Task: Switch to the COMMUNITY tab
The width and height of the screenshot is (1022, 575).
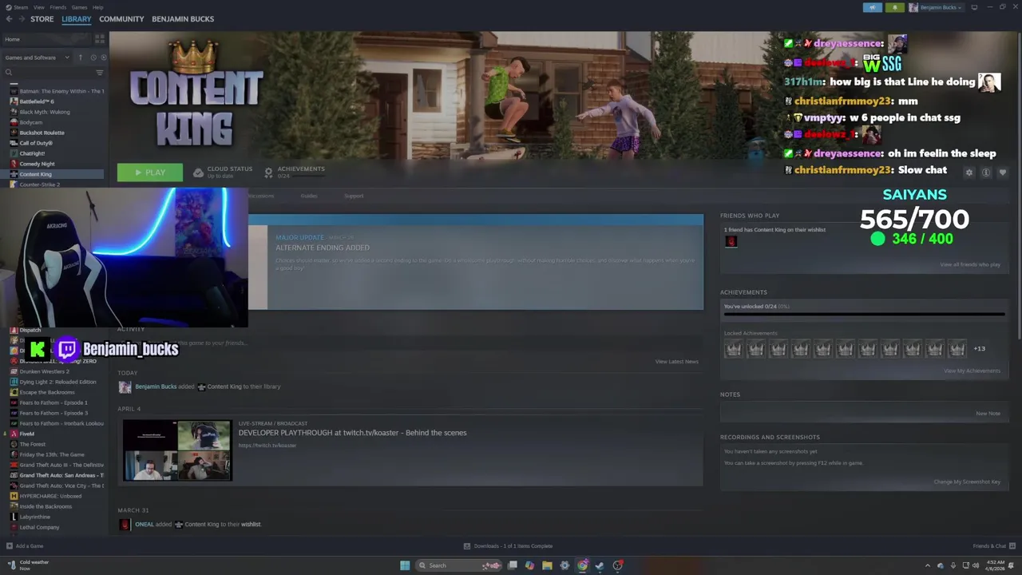Action: coord(121,19)
